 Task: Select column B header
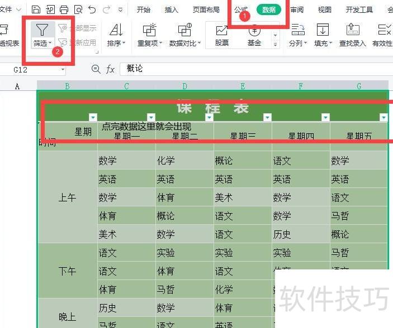[x=67, y=86]
